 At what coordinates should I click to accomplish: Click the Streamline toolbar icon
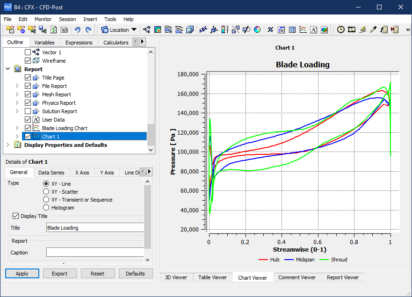(168, 29)
